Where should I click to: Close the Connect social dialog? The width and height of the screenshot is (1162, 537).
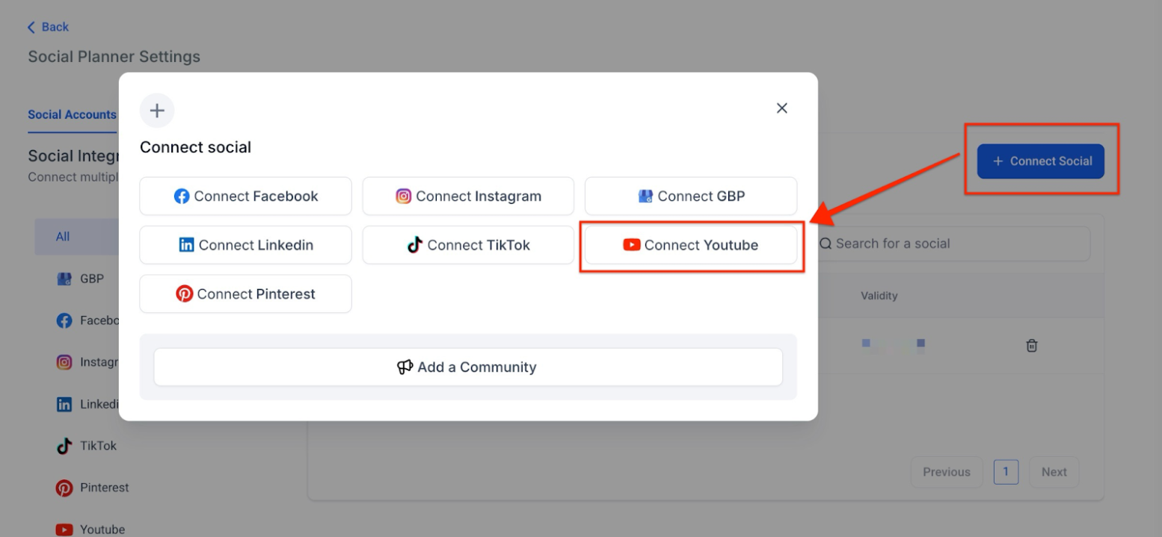tap(782, 108)
